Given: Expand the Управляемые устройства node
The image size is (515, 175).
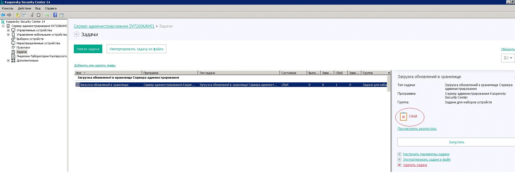Looking at the screenshot, I should pyautogui.click(x=8, y=30).
